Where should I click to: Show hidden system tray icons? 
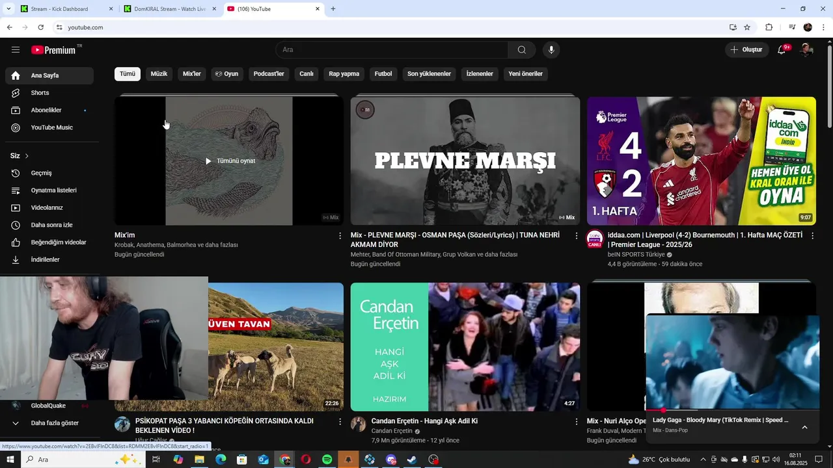(702, 460)
